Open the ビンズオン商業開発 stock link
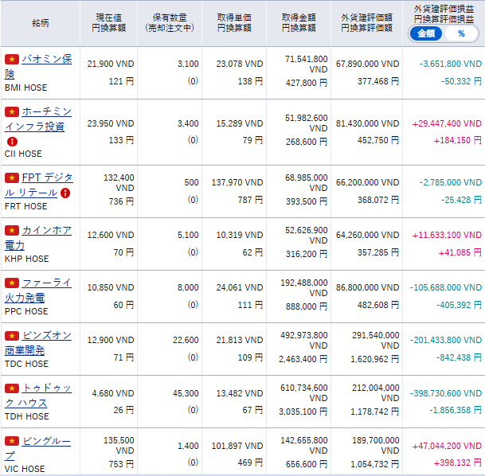 pyautogui.click(x=46, y=336)
